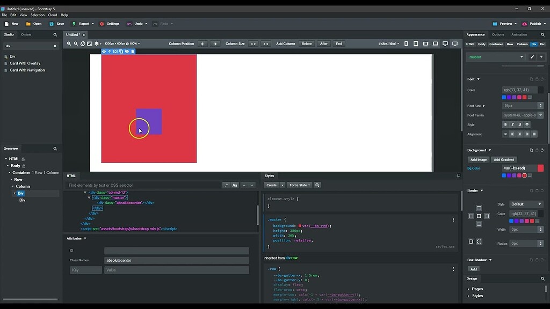Expand the Pages group in Design panel
This screenshot has height=309, width=550.
[x=477, y=289]
